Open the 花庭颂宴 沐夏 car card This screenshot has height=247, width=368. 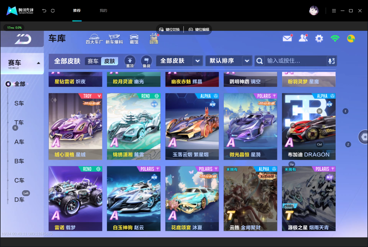tap(192, 199)
